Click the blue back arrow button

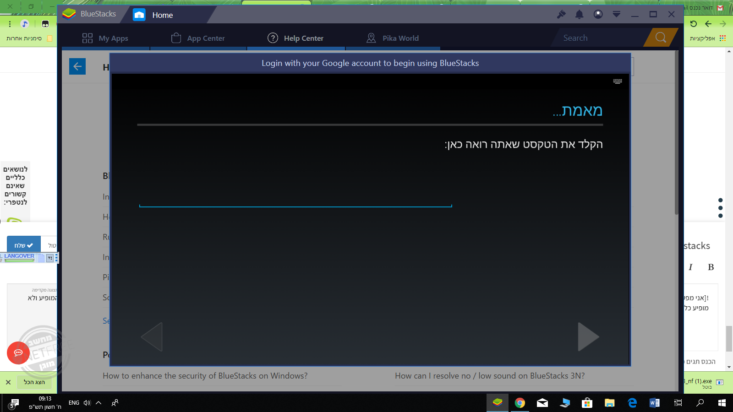pyautogui.click(x=77, y=66)
